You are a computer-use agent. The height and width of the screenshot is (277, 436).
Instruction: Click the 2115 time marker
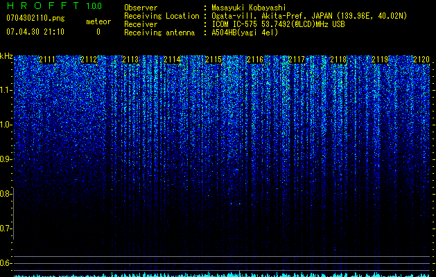[x=213, y=60]
